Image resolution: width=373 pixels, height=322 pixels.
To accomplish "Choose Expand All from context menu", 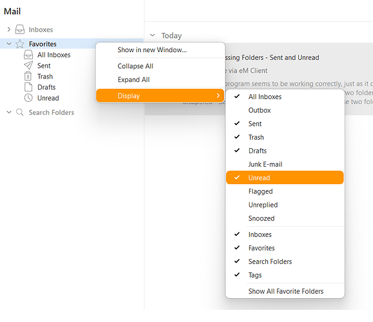I will point(160,80).
